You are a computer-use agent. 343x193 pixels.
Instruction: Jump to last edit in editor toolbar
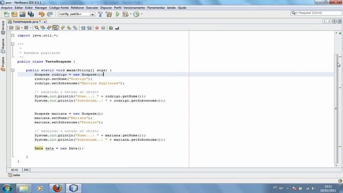coord(11,28)
